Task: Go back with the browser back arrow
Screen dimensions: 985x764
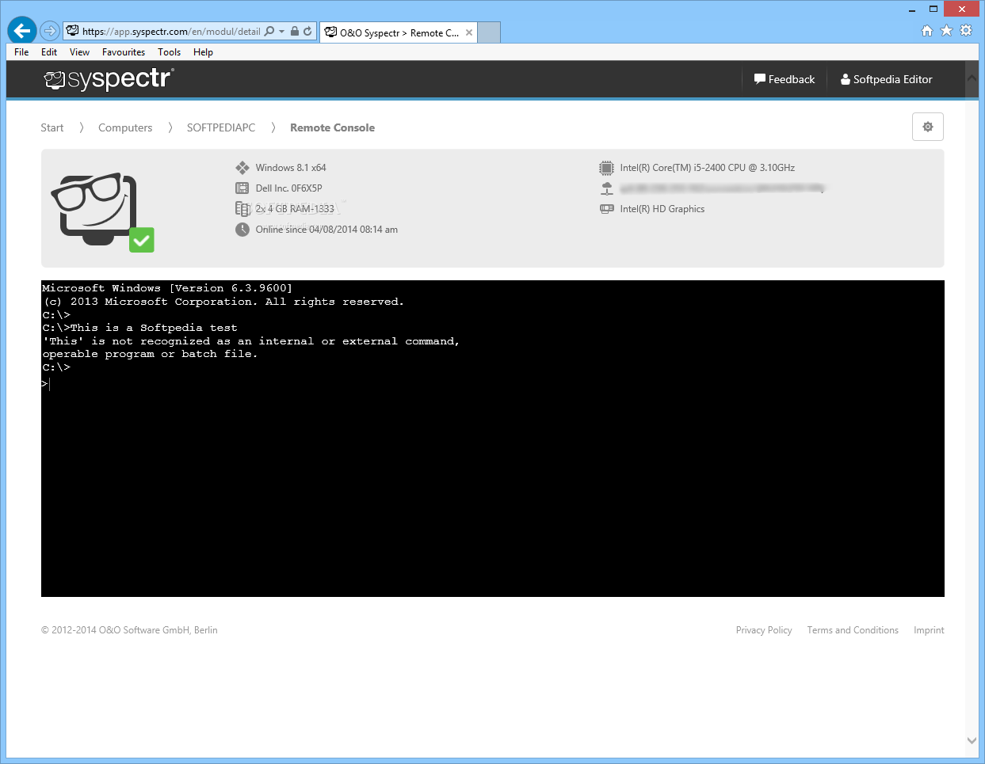Action: pyautogui.click(x=21, y=31)
